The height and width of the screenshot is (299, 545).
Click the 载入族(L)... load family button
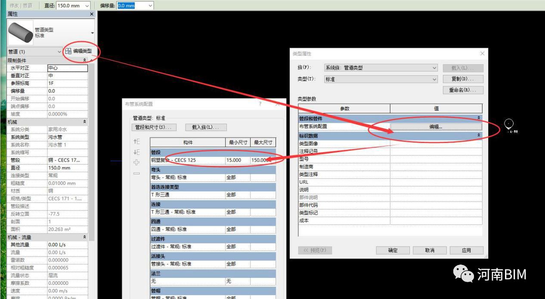[x=206, y=128]
